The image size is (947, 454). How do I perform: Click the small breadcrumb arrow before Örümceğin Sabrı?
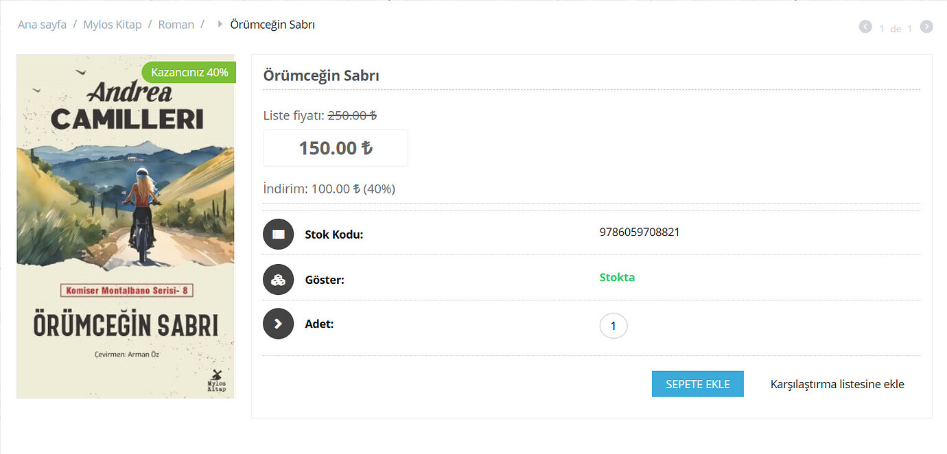click(x=220, y=25)
